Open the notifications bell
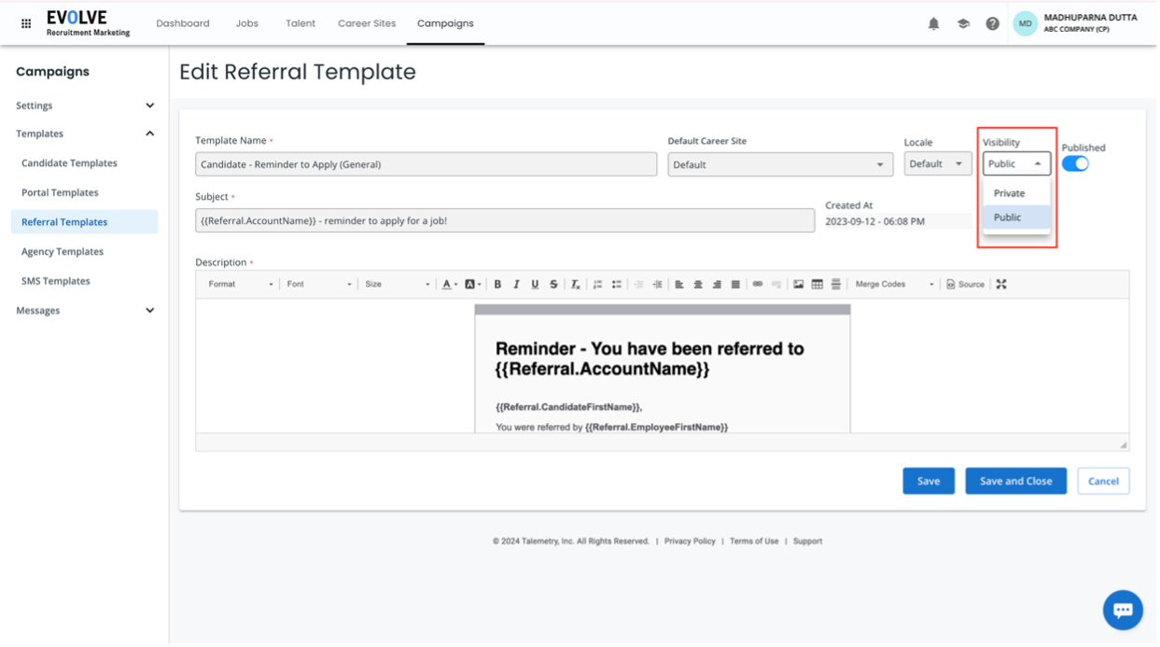Screen dimensions: 1160x647 (x=933, y=24)
